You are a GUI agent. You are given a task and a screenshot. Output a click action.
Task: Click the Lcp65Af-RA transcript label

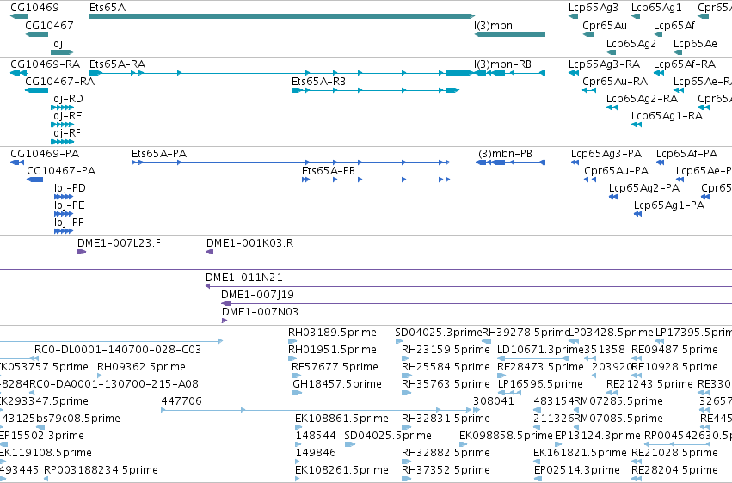pos(685,64)
